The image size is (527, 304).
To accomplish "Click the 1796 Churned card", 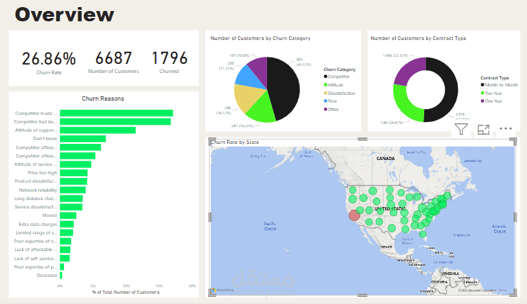I will click(169, 62).
